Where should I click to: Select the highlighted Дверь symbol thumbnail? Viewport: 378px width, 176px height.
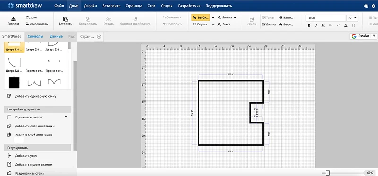pyautogui.click(x=14, y=47)
